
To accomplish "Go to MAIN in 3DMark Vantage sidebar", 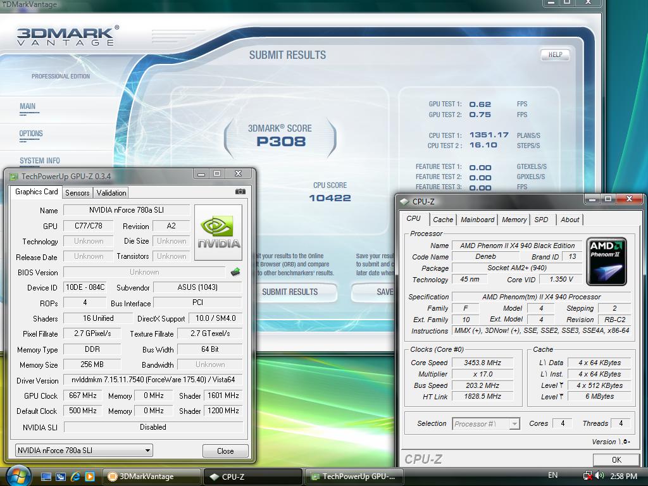I will pyautogui.click(x=28, y=106).
